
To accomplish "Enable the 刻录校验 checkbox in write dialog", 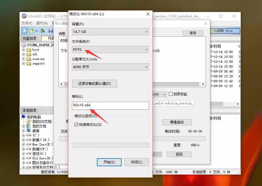I will click(x=171, y=94).
